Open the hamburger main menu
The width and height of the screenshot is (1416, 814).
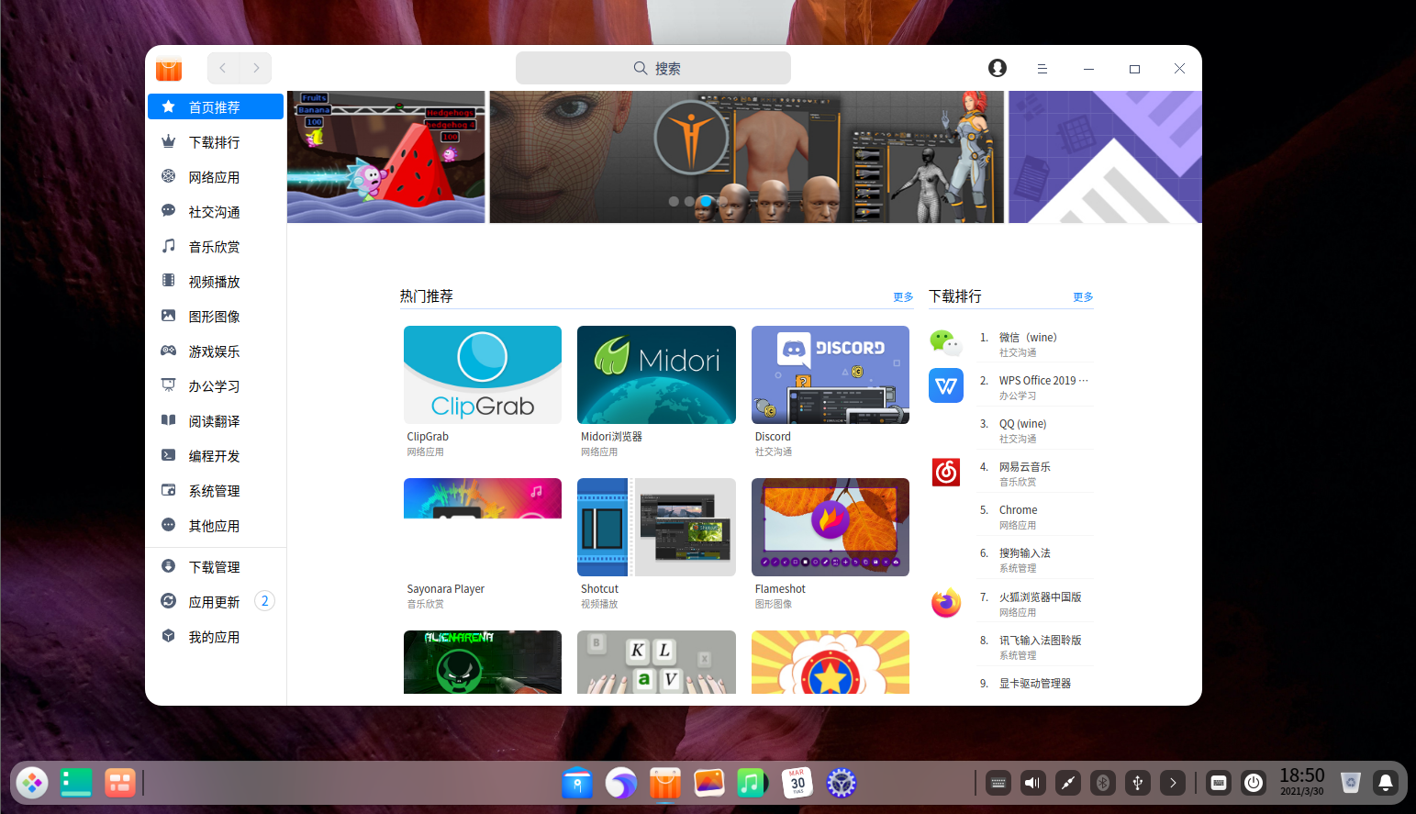pos(1042,69)
